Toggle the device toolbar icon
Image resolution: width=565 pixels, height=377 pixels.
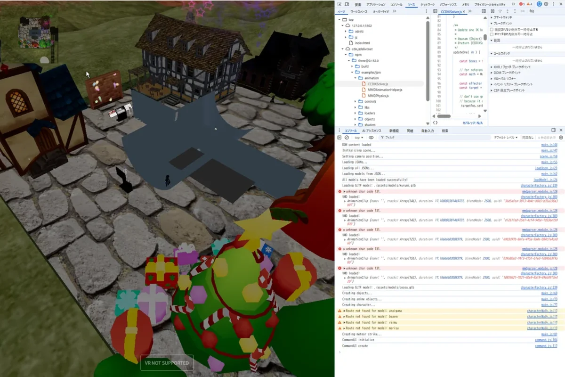tap(347, 4)
